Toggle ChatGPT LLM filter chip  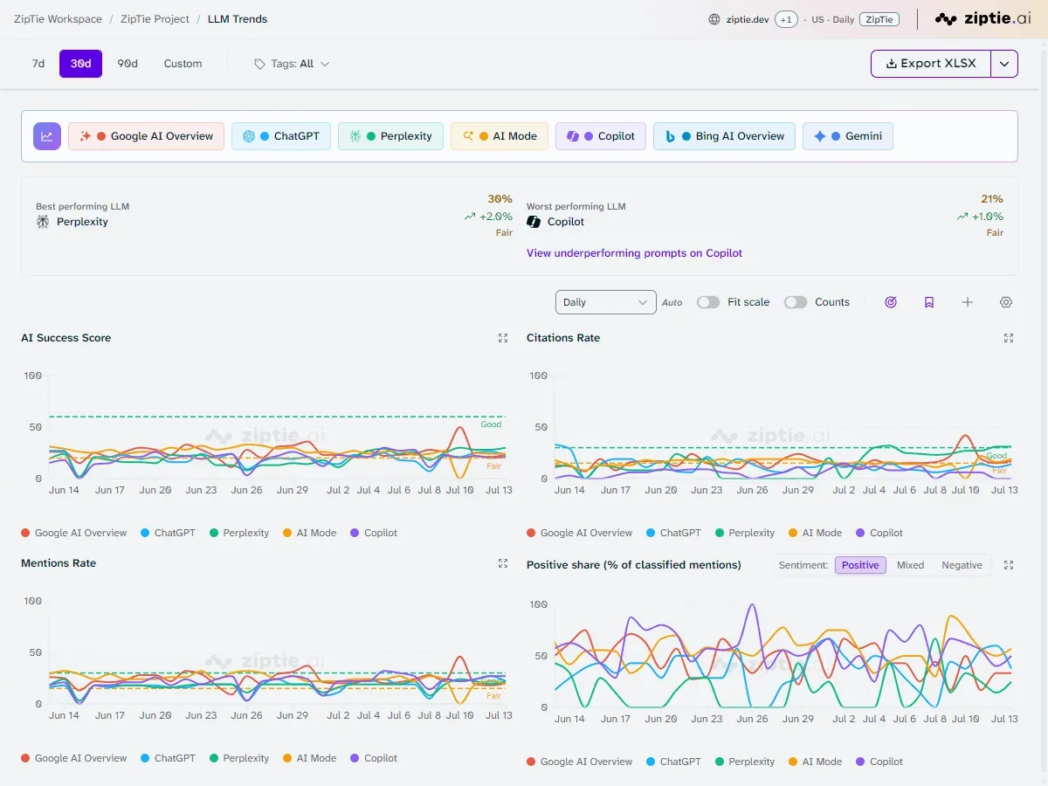tap(281, 136)
